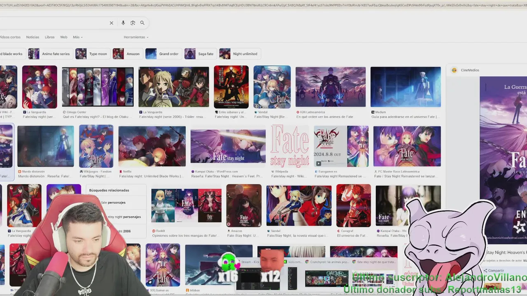Open the Amazon Fate Stay Night cover thumbnail
This screenshot has height=296, width=527.
[x=244, y=206]
